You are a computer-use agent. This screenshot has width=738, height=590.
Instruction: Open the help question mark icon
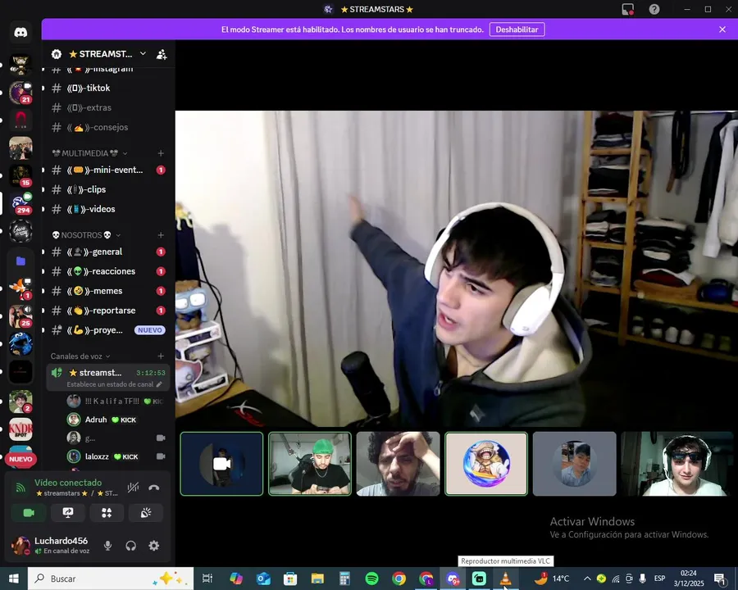tap(654, 9)
